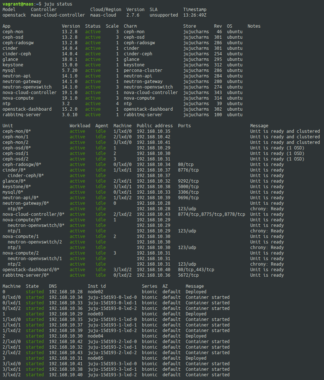Select machine '1/lxd/2' in Unit table
The image size is (324, 380).
tap(122, 198)
